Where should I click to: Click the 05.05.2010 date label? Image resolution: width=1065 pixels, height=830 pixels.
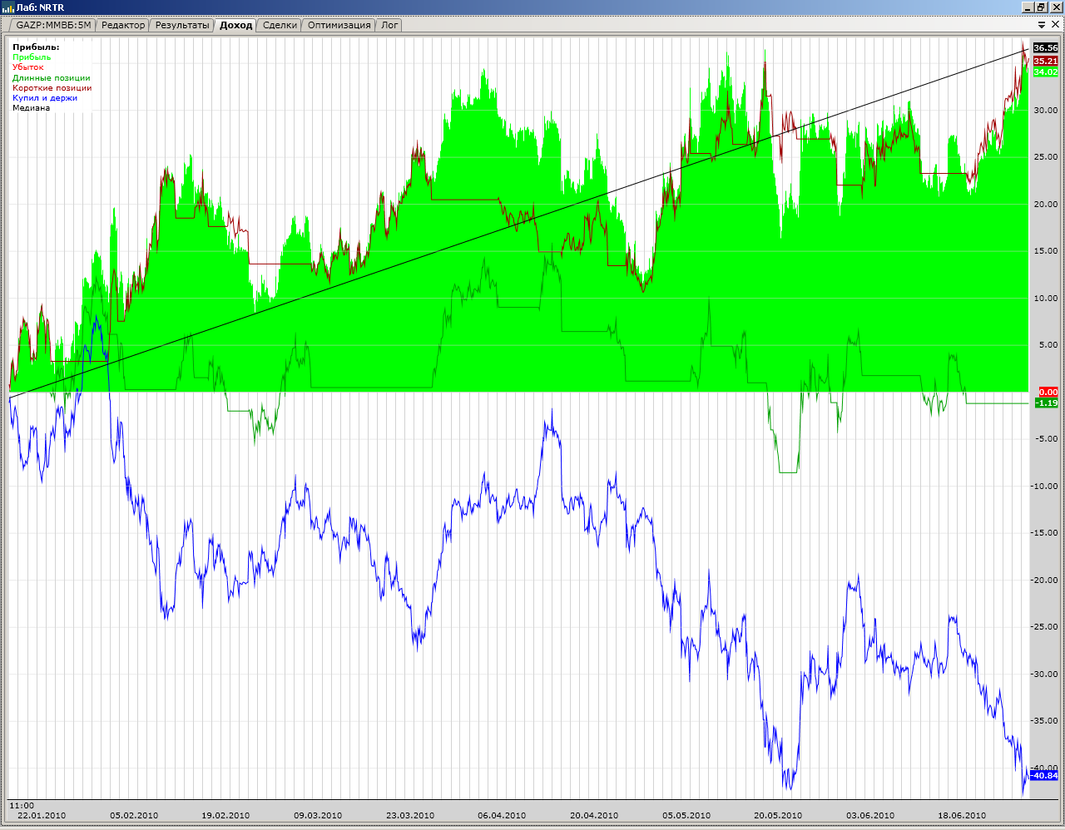(686, 816)
